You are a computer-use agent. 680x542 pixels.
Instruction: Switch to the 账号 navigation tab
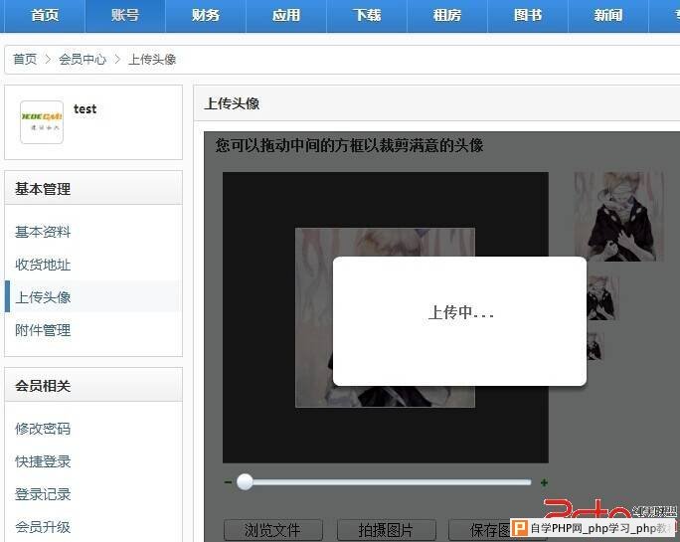125,16
